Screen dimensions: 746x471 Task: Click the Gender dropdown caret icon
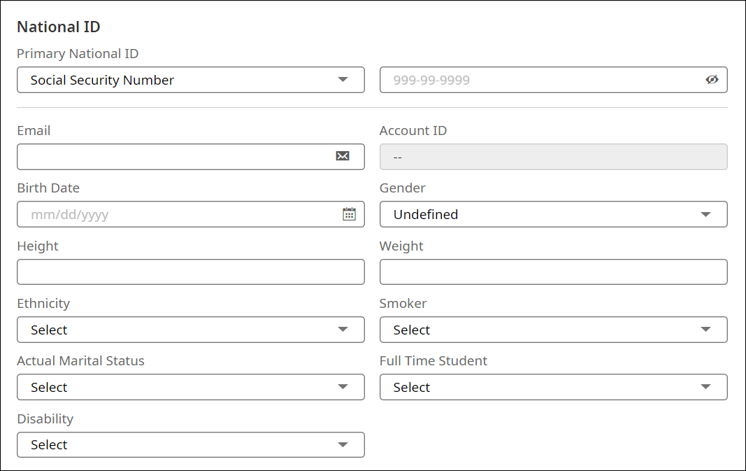tap(705, 214)
